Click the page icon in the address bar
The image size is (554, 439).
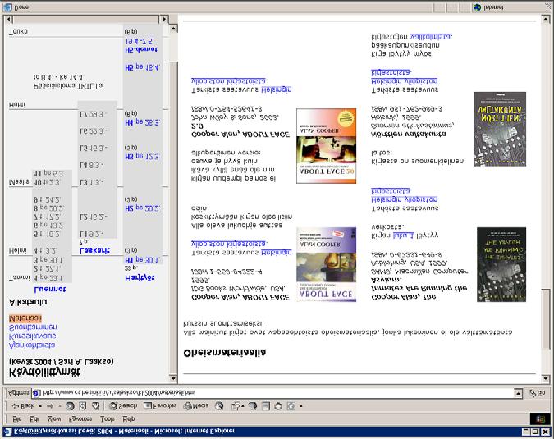click(x=37, y=393)
